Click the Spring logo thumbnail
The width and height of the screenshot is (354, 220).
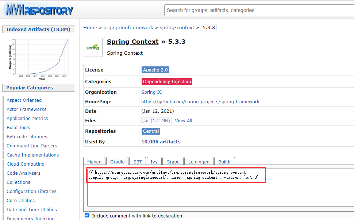(x=93, y=47)
